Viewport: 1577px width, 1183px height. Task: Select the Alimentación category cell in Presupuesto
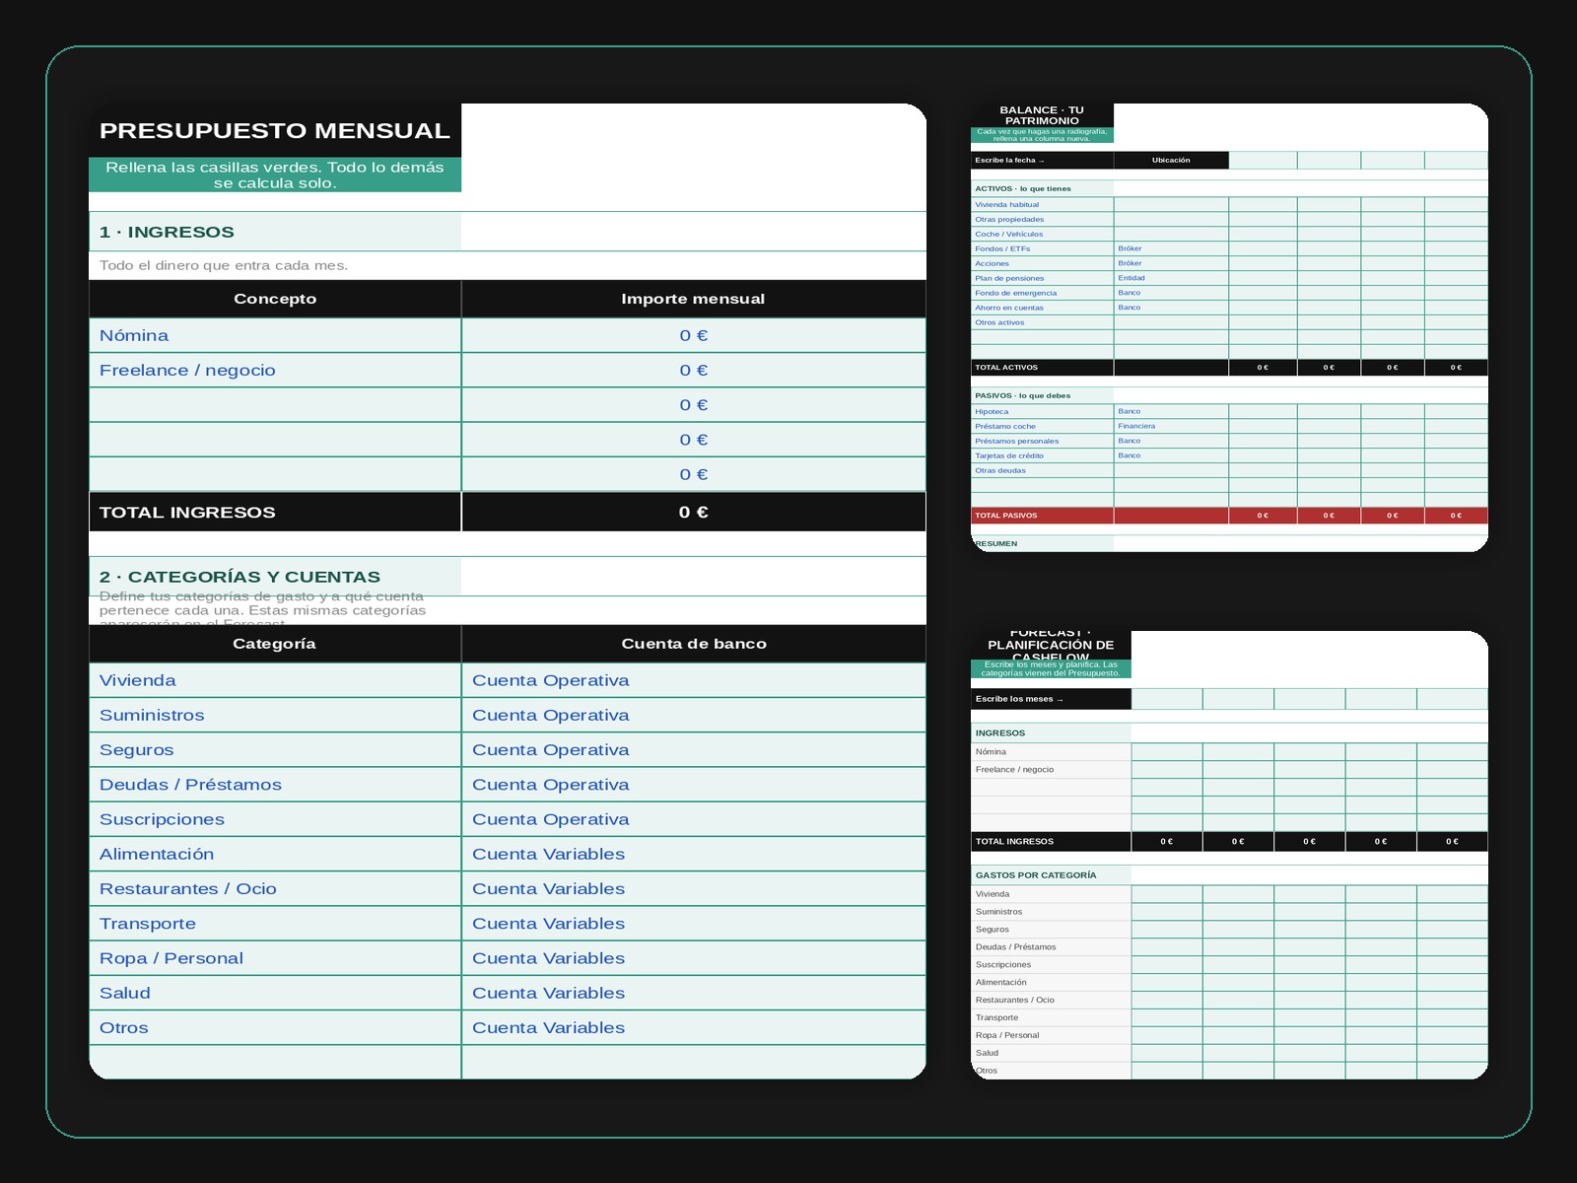(275, 854)
